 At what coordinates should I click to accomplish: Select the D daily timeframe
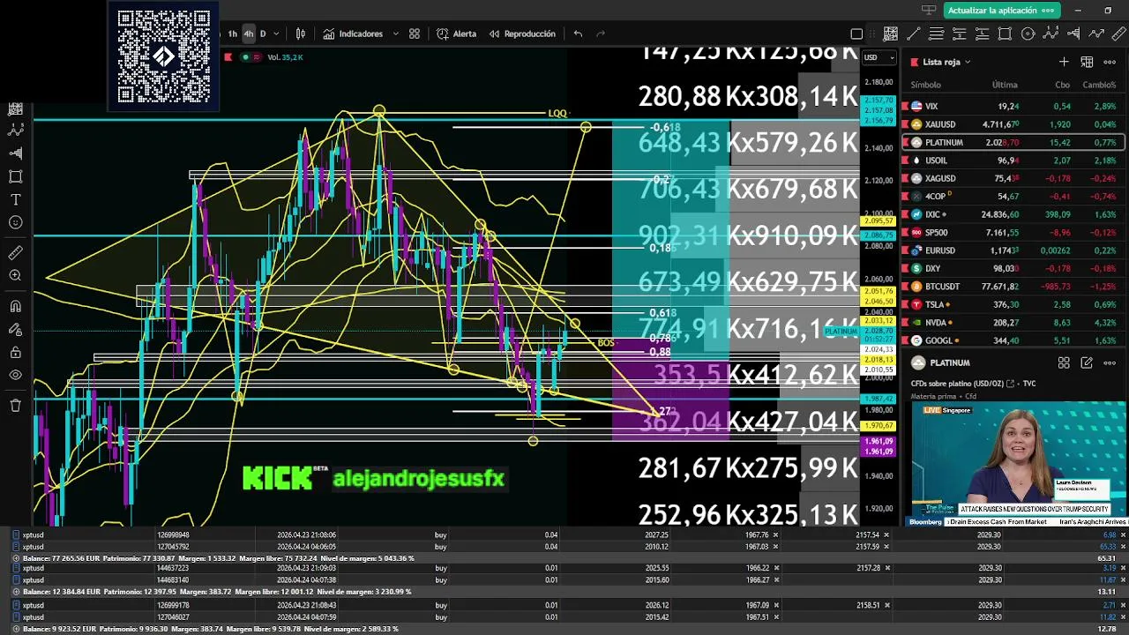[x=263, y=34]
